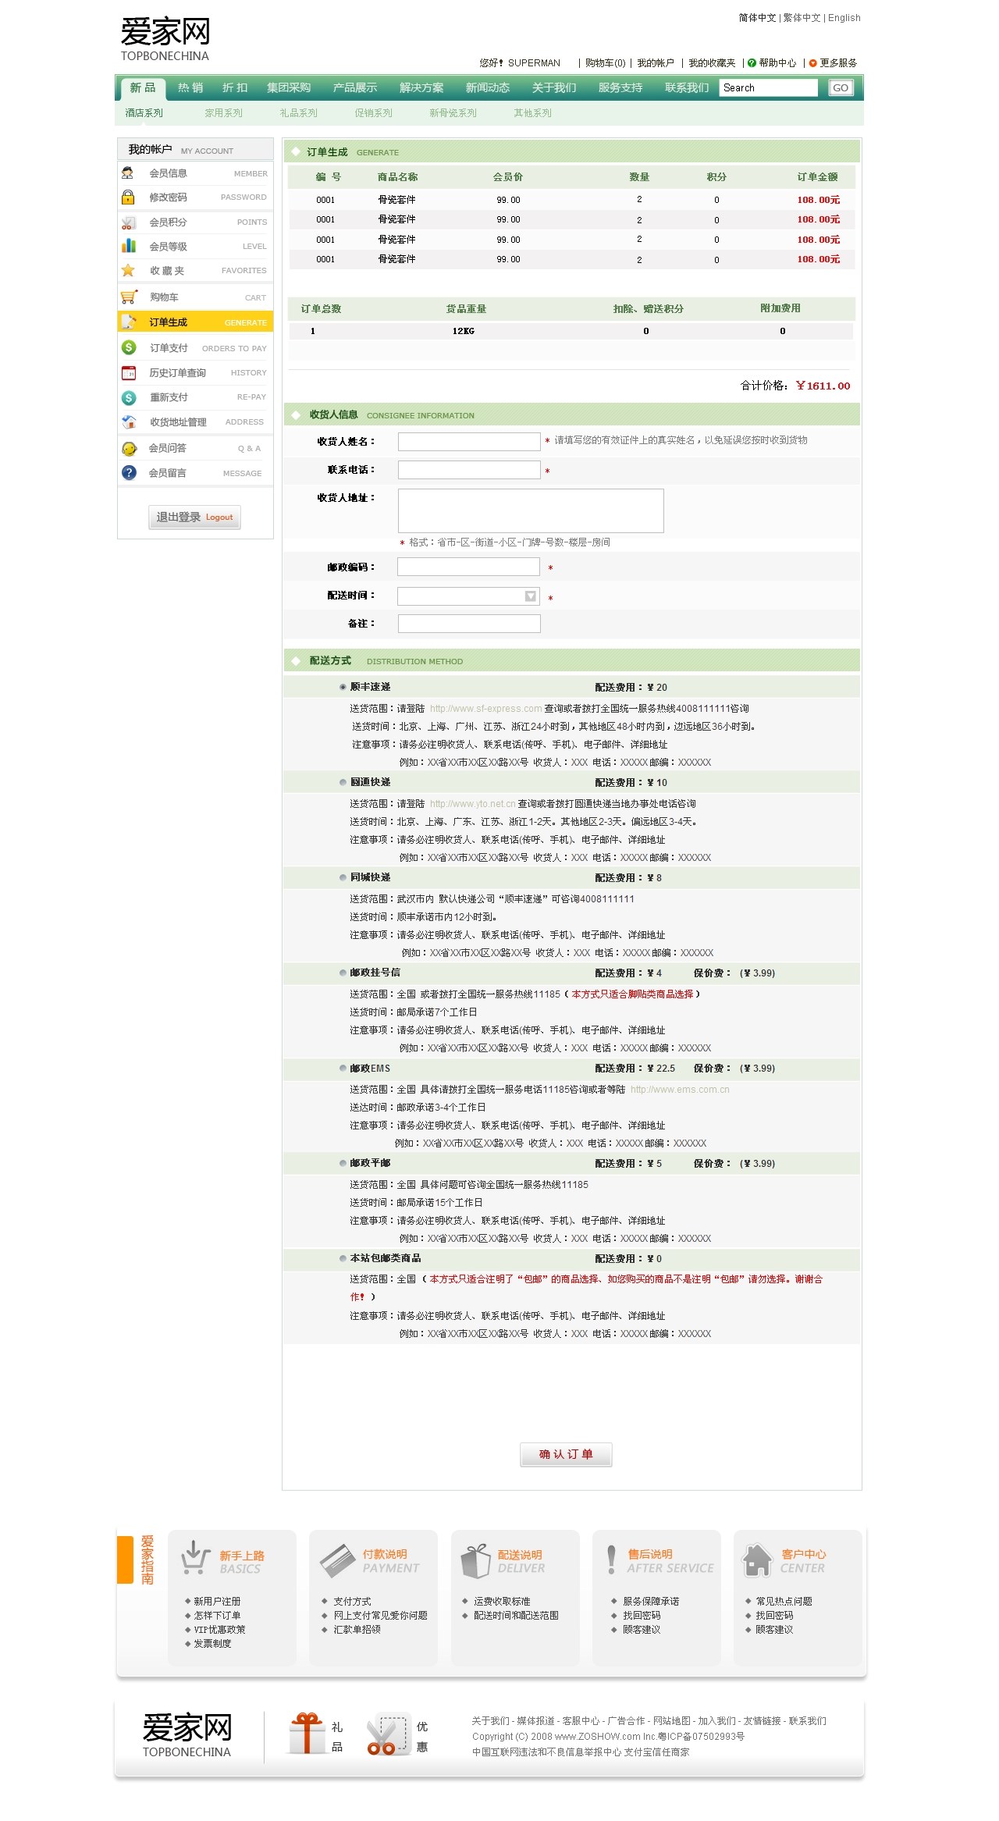Click the 会员信息 member icon in sidebar
The image size is (999, 1821).
[128, 173]
